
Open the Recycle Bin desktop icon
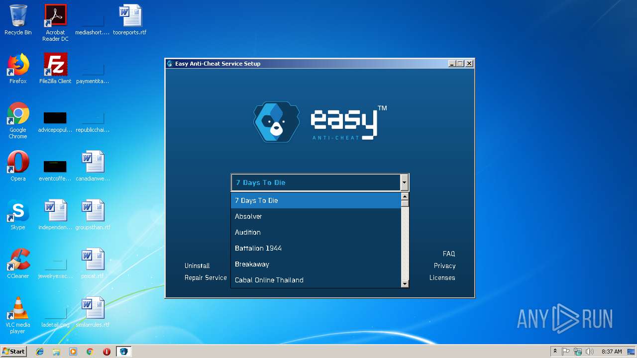[18, 20]
